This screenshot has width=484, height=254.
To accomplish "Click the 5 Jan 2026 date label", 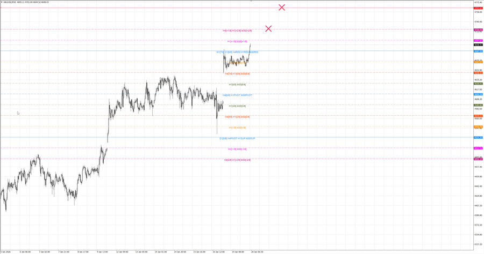I will point(6,251).
